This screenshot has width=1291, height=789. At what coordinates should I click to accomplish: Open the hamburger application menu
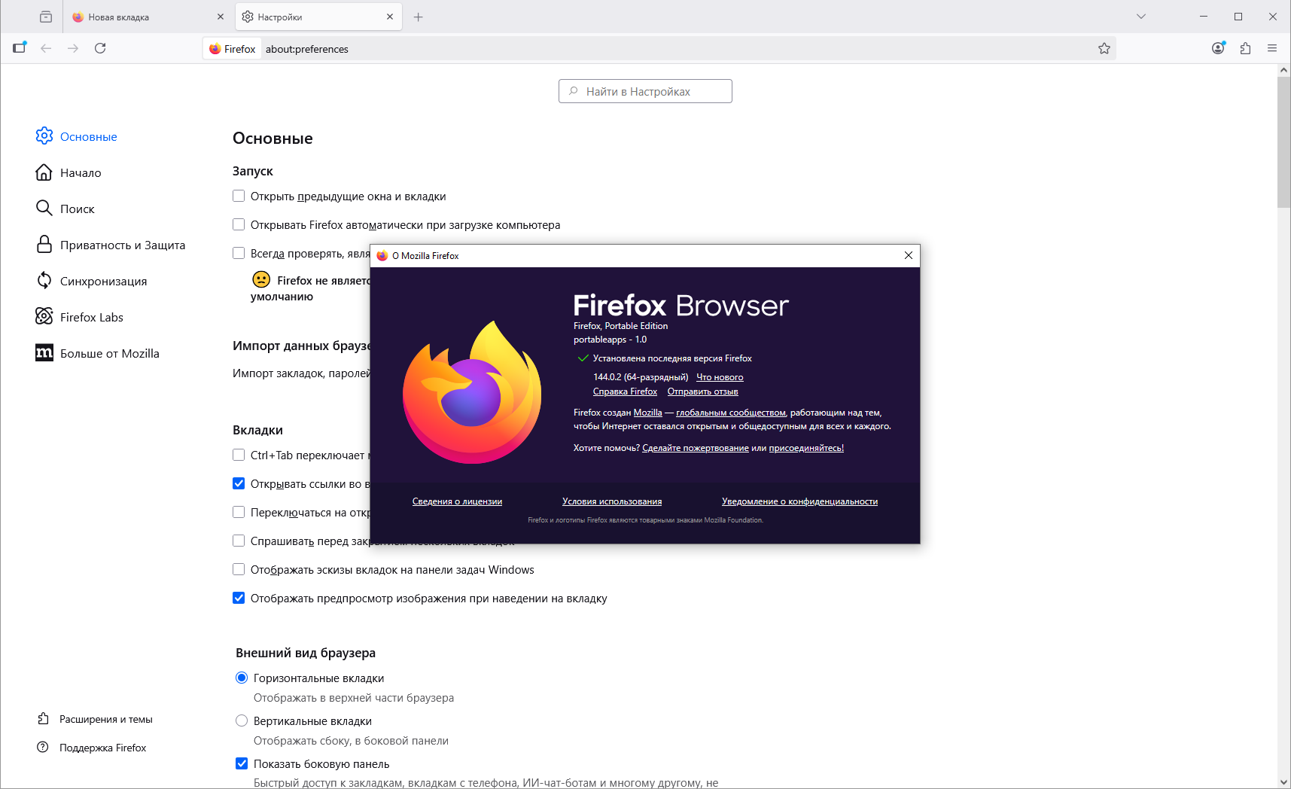click(1272, 48)
